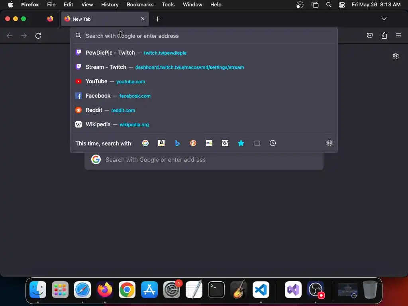Screen dimensions: 408x306
Task: Open GarageBand from the Dock
Action: [239, 290]
